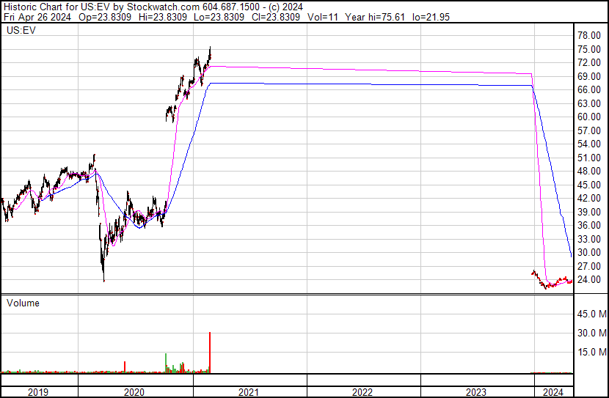This screenshot has height=398, width=609.
Task: Click the 15.0 M volume axis label
Action: point(592,352)
